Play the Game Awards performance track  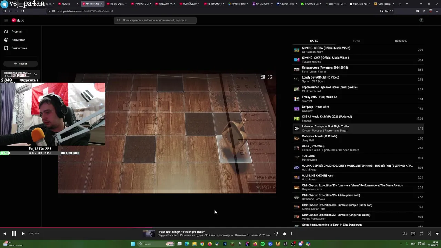click(358, 187)
